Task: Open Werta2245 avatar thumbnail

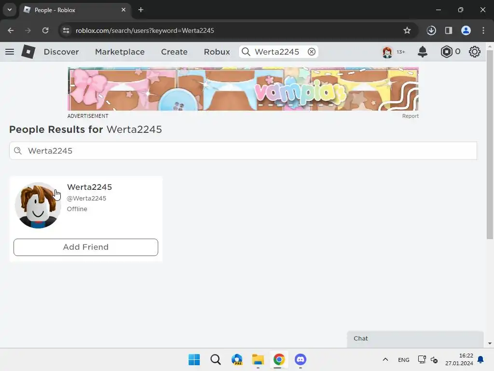Action: pos(38,205)
